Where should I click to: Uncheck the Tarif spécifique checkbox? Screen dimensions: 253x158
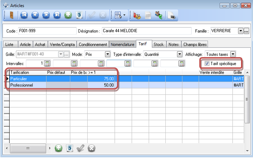point(207,63)
